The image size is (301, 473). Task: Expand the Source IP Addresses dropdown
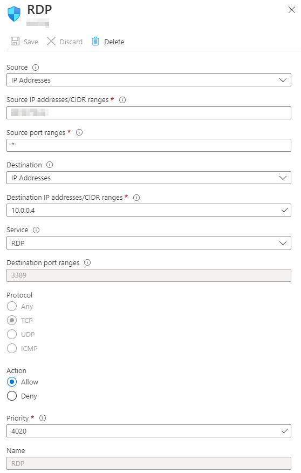(149, 80)
